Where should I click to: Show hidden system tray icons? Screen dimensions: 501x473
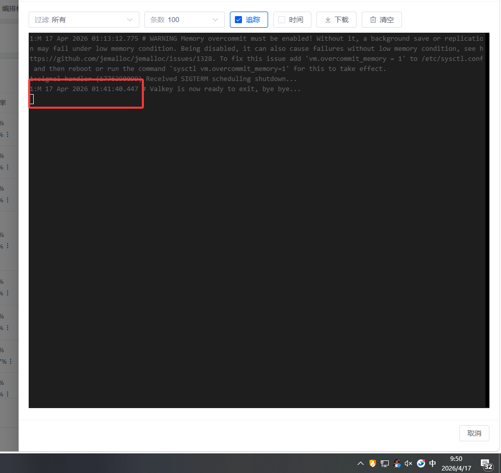coord(360,463)
